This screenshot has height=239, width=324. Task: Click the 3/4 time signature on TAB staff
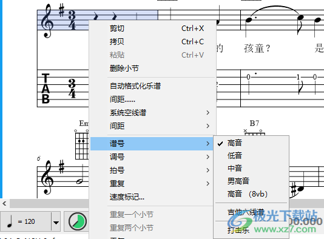72,89
